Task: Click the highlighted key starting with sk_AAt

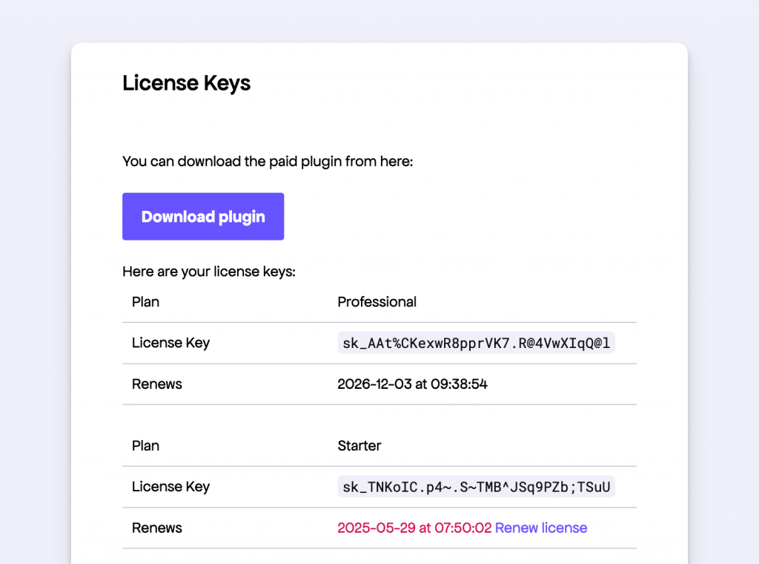Action: click(475, 342)
